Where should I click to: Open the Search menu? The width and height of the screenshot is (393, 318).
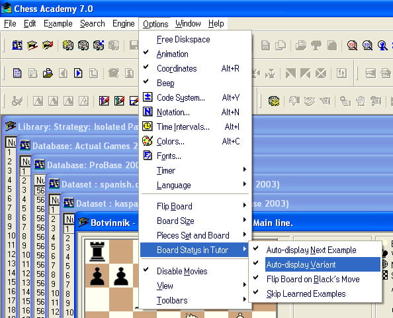92,24
